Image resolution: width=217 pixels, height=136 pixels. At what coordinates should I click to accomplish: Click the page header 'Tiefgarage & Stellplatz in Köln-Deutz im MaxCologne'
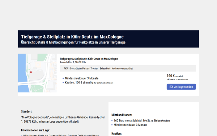click(x=72, y=37)
